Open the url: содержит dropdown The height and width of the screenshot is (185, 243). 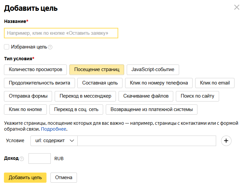click(54, 141)
